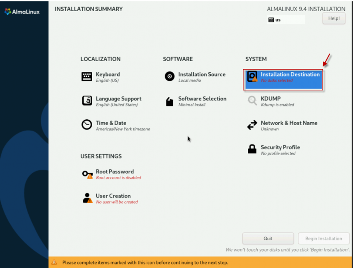Click the Begin Installation button
Screen dimensions: 353x268
(323, 239)
